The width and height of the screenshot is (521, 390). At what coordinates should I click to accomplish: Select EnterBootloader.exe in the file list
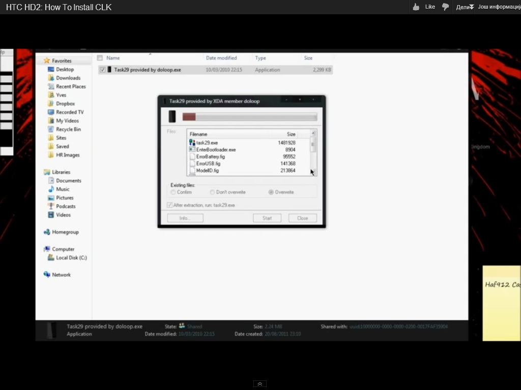(x=216, y=150)
